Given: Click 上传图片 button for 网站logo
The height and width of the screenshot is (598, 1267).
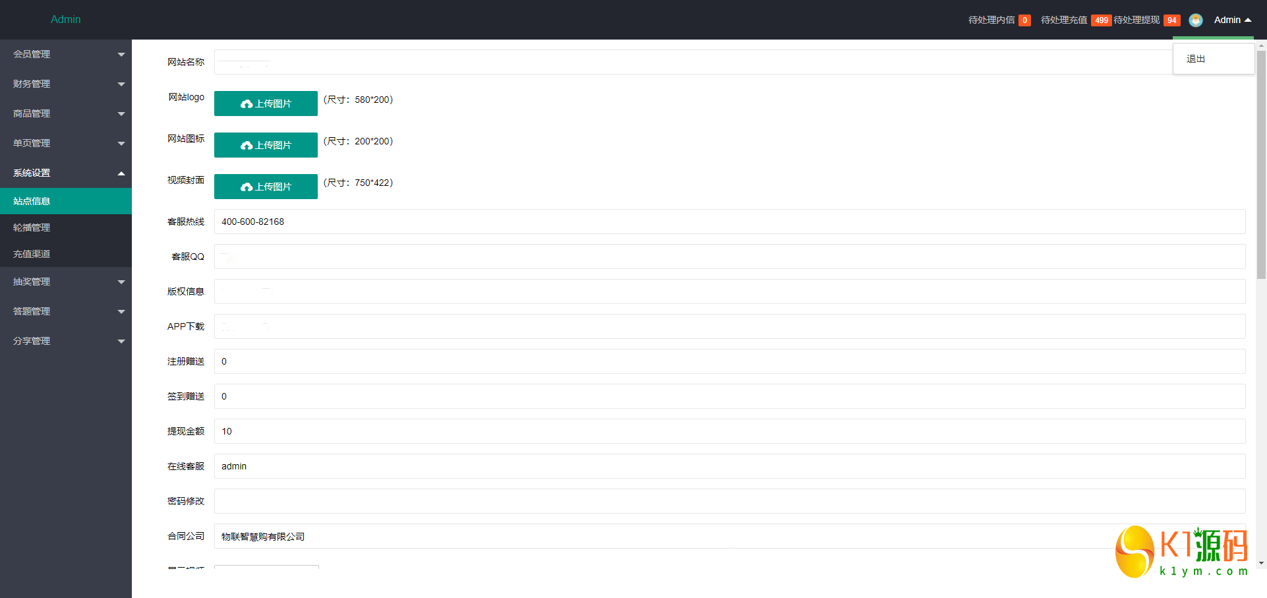Looking at the screenshot, I should tap(266, 104).
